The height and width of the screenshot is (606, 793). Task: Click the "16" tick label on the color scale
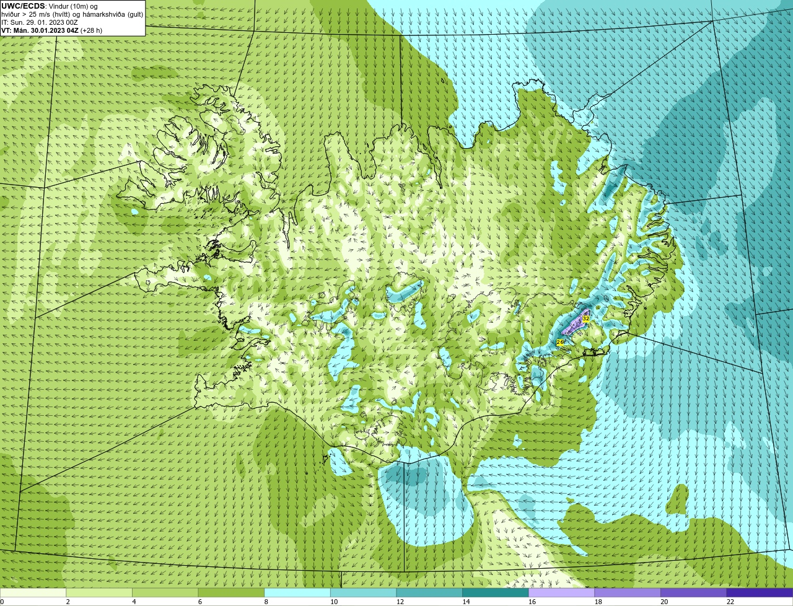pyautogui.click(x=532, y=602)
